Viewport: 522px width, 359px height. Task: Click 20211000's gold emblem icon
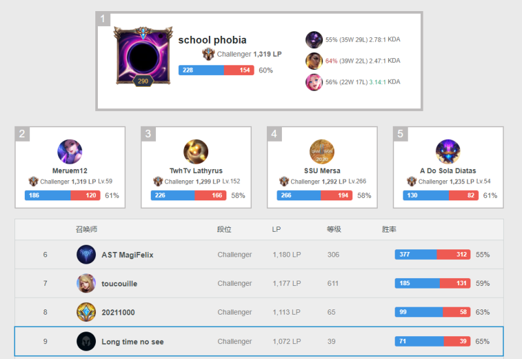click(x=86, y=312)
